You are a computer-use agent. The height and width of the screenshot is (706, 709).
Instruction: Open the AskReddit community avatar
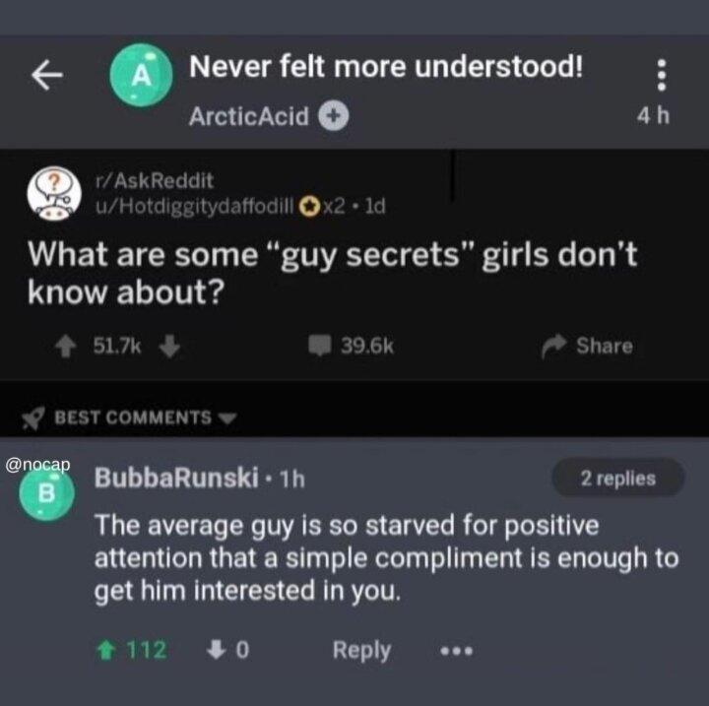point(54,193)
